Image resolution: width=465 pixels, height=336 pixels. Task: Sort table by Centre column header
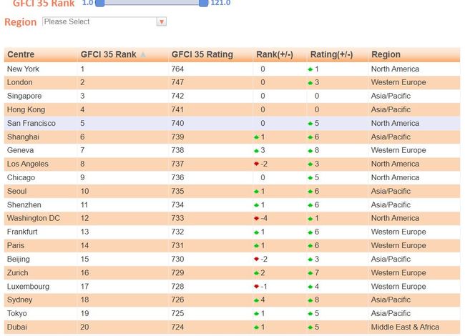coord(21,55)
